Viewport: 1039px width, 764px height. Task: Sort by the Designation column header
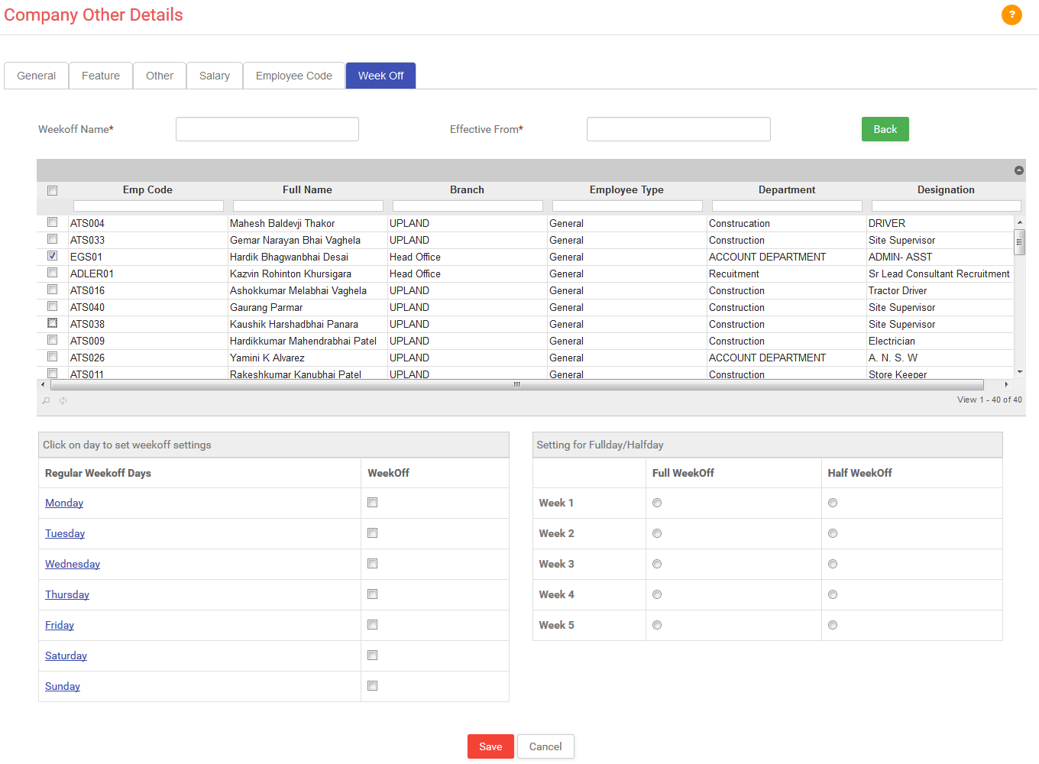(946, 189)
